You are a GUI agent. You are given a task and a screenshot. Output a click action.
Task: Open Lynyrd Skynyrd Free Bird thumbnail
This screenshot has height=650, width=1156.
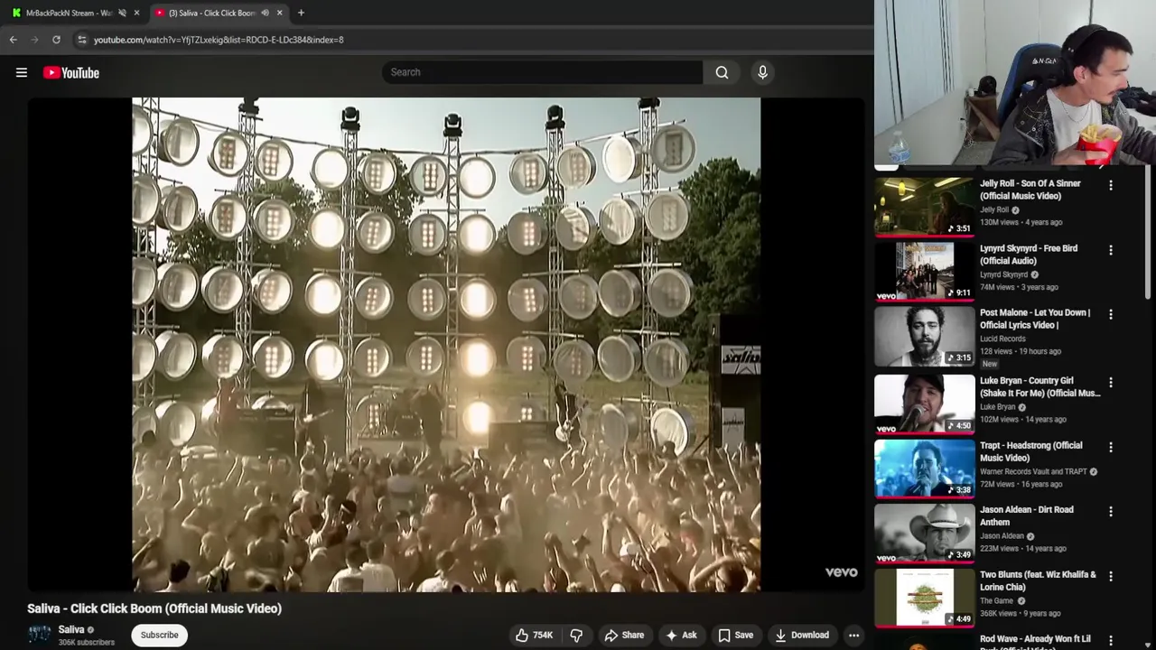click(x=924, y=270)
